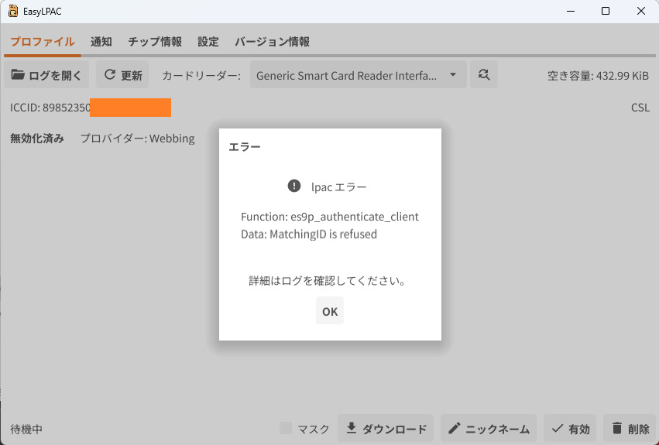Click the warning icon beside lpac エラー

tap(293, 186)
